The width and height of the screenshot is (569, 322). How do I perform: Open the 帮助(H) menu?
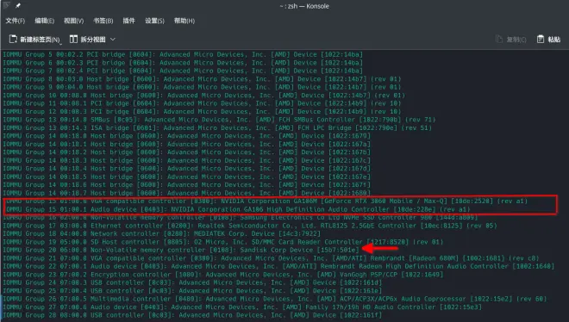click(184, 21)
